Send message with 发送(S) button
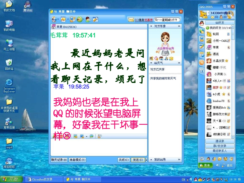244x183 pixels. point(138,160)
